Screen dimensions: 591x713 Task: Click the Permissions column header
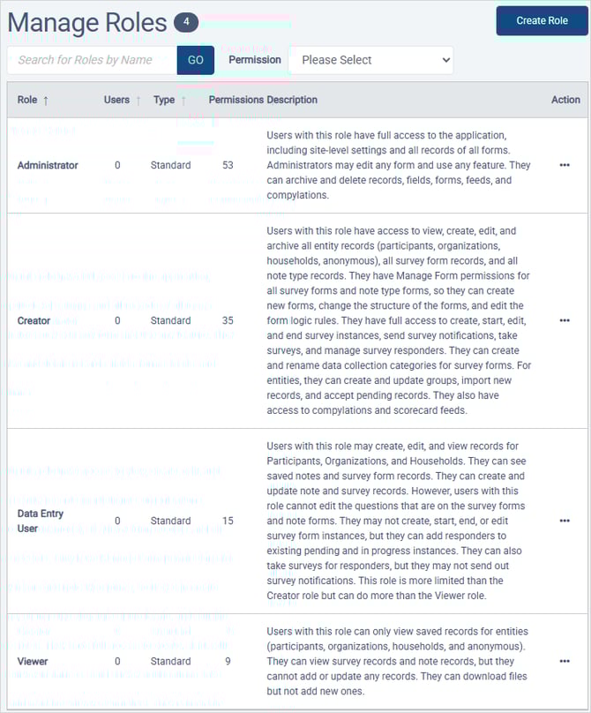pos(236,100)
